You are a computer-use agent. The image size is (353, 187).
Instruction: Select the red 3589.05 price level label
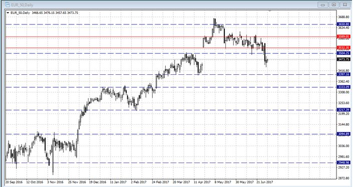(343, 36)
